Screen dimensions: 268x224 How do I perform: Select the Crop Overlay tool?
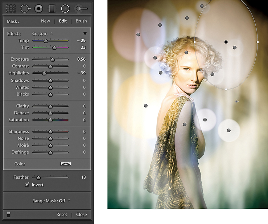(x=11, y=8)
